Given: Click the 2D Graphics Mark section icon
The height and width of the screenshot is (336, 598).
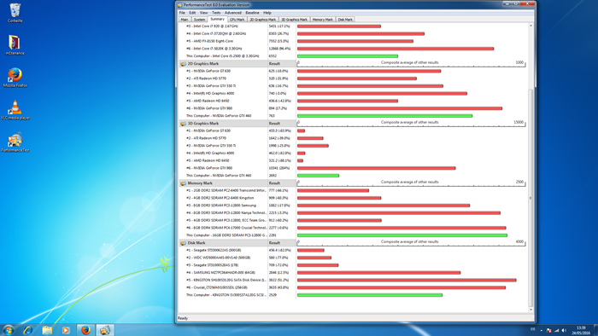Looking at the screenshot, I should [x=183, y=64].
